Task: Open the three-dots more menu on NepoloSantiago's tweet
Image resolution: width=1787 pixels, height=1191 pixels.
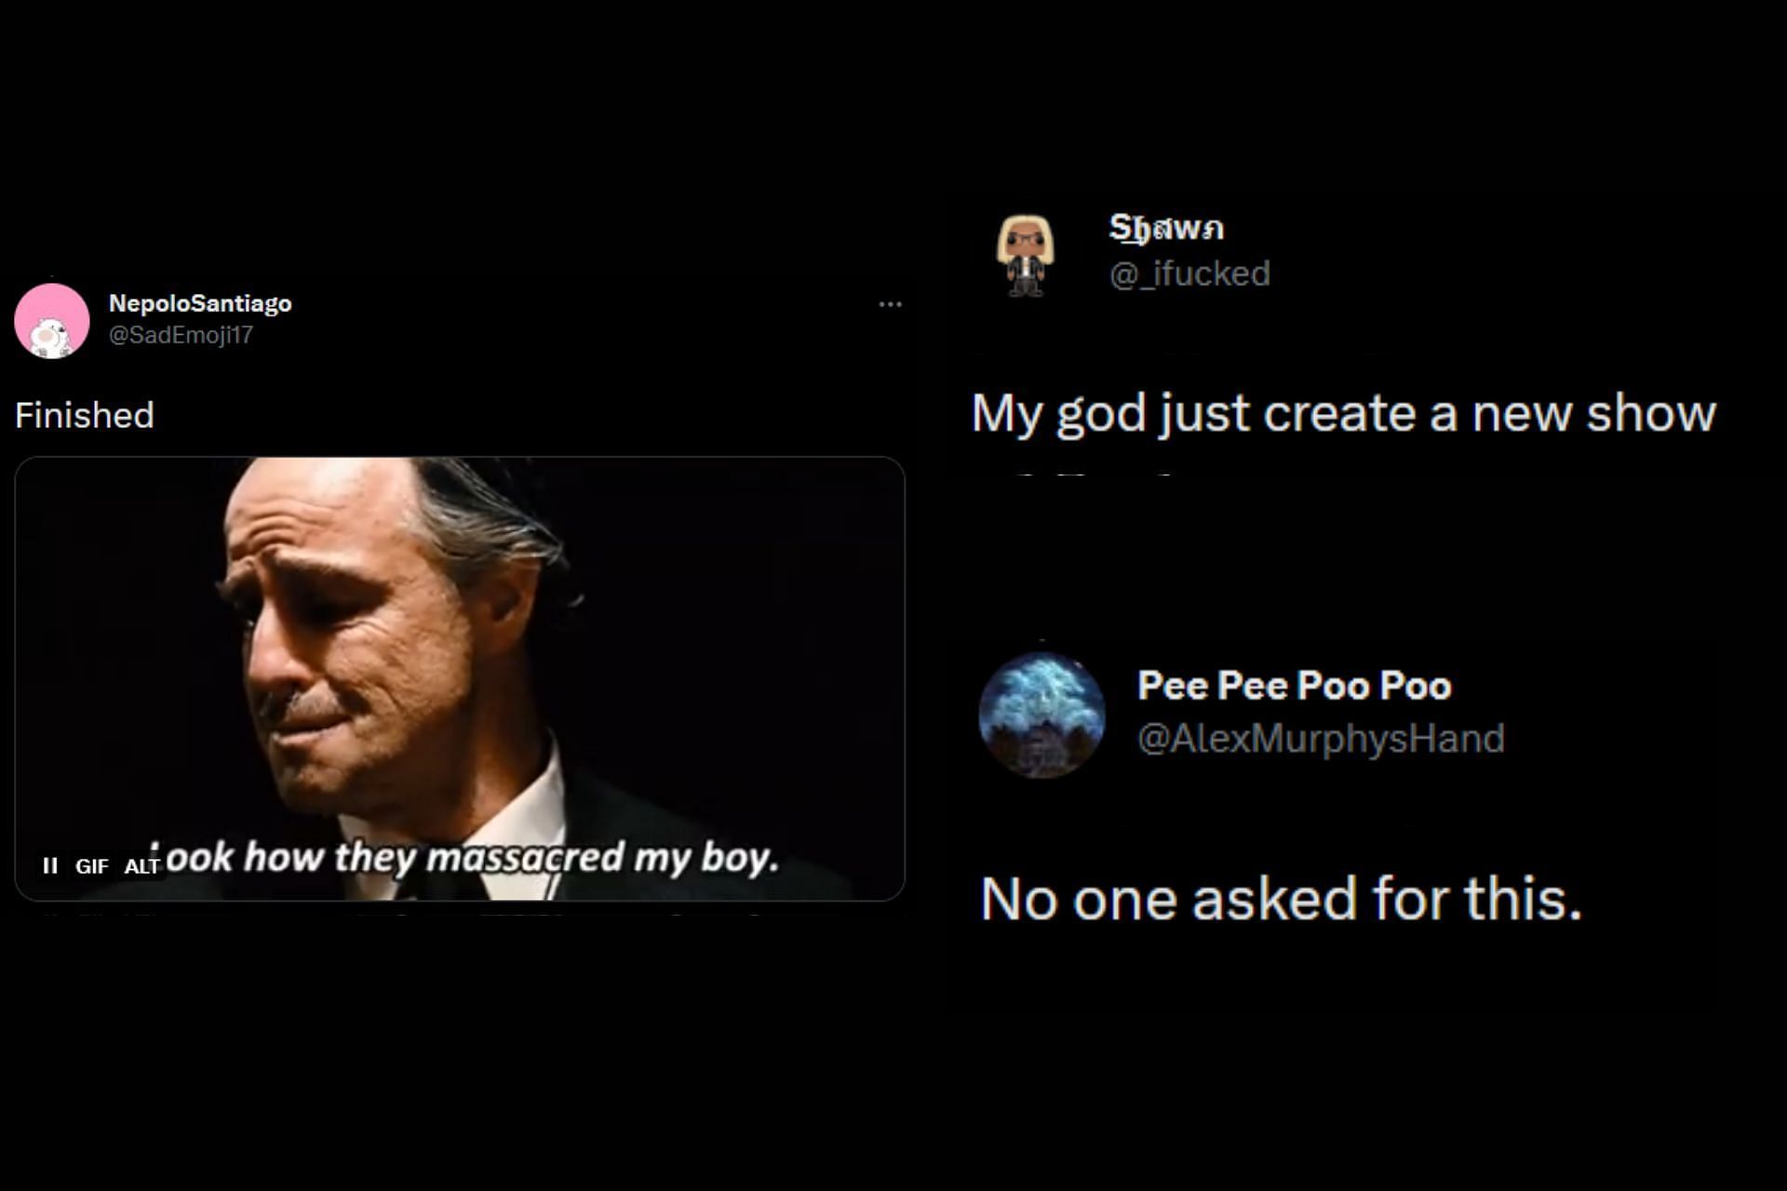Action: pos(890,304)
